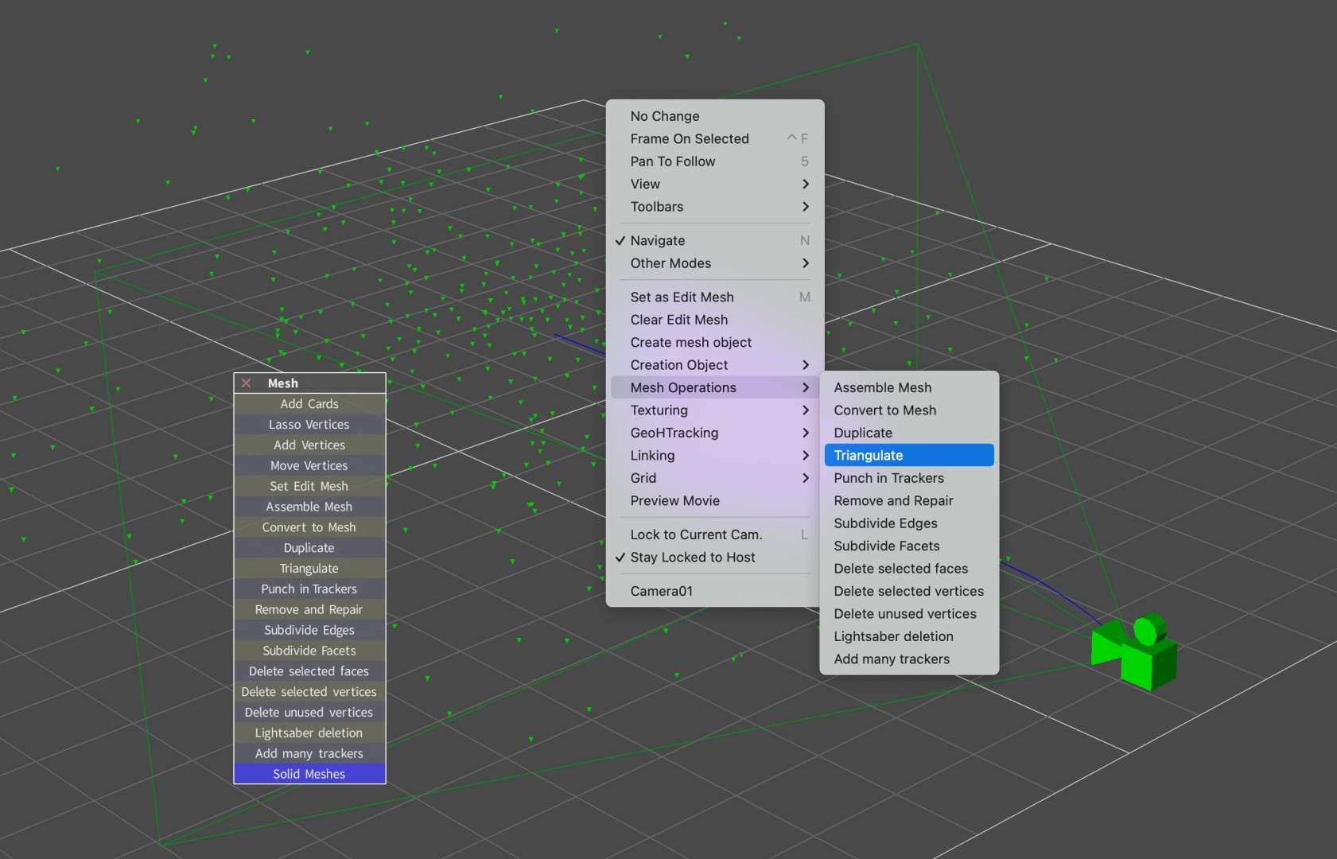The height and width of the screenshot is (859, 1337).
Task: Activate Lightsaber deletion on the Mesh panel
Action: 309,733
